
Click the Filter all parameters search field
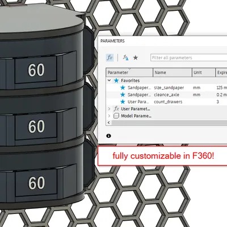pos(188,57)
